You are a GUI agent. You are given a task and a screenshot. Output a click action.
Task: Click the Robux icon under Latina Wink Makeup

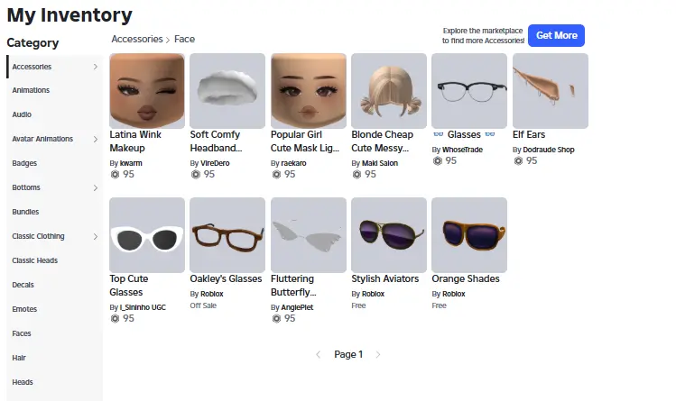115,174
